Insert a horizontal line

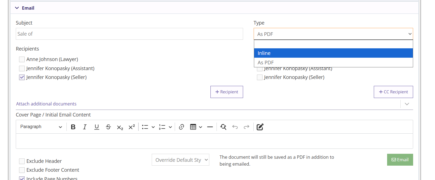[210, 127]
